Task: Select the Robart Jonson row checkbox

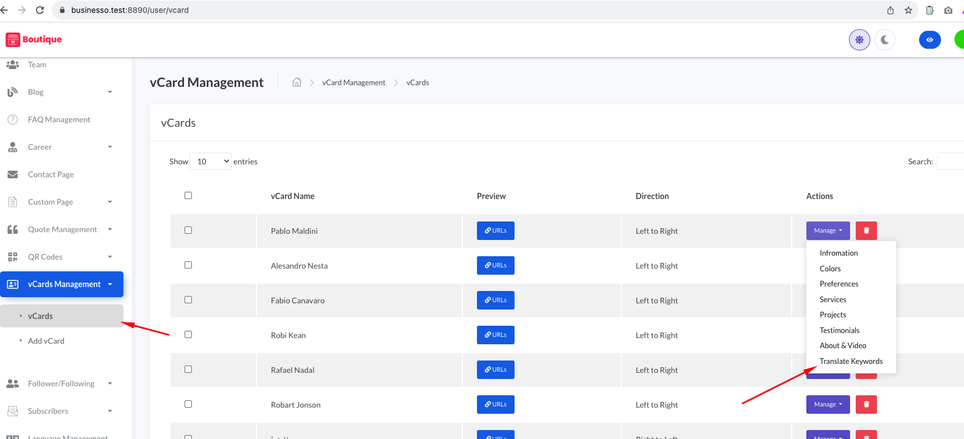Action: click(x=188, y=404)
